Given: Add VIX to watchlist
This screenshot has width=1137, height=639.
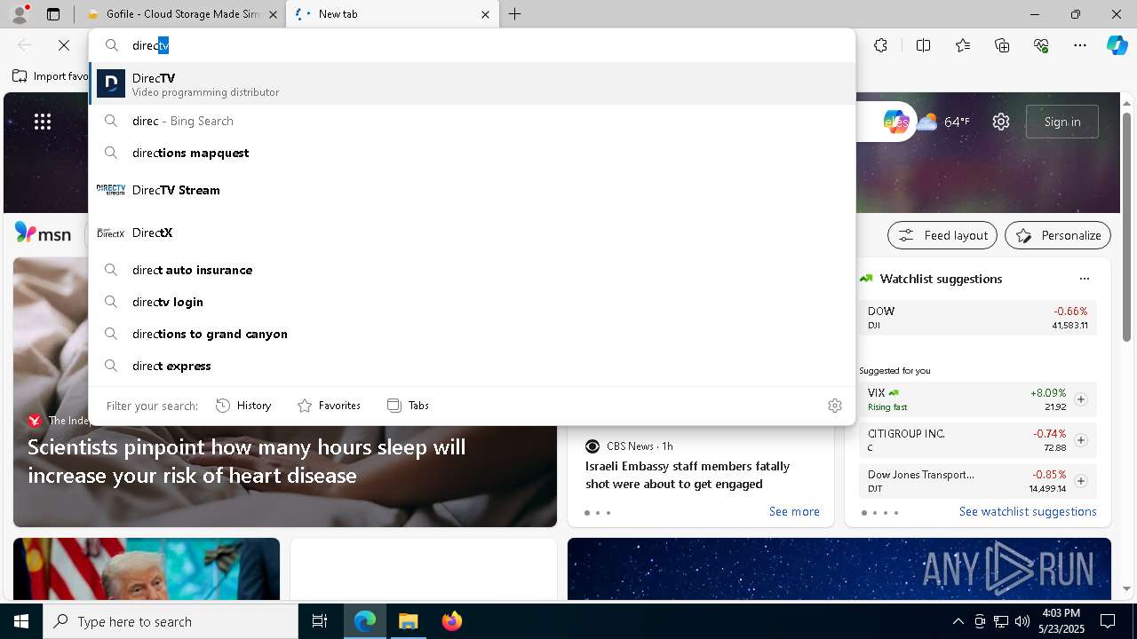Looking at the screenshot, I should 1081,399.
